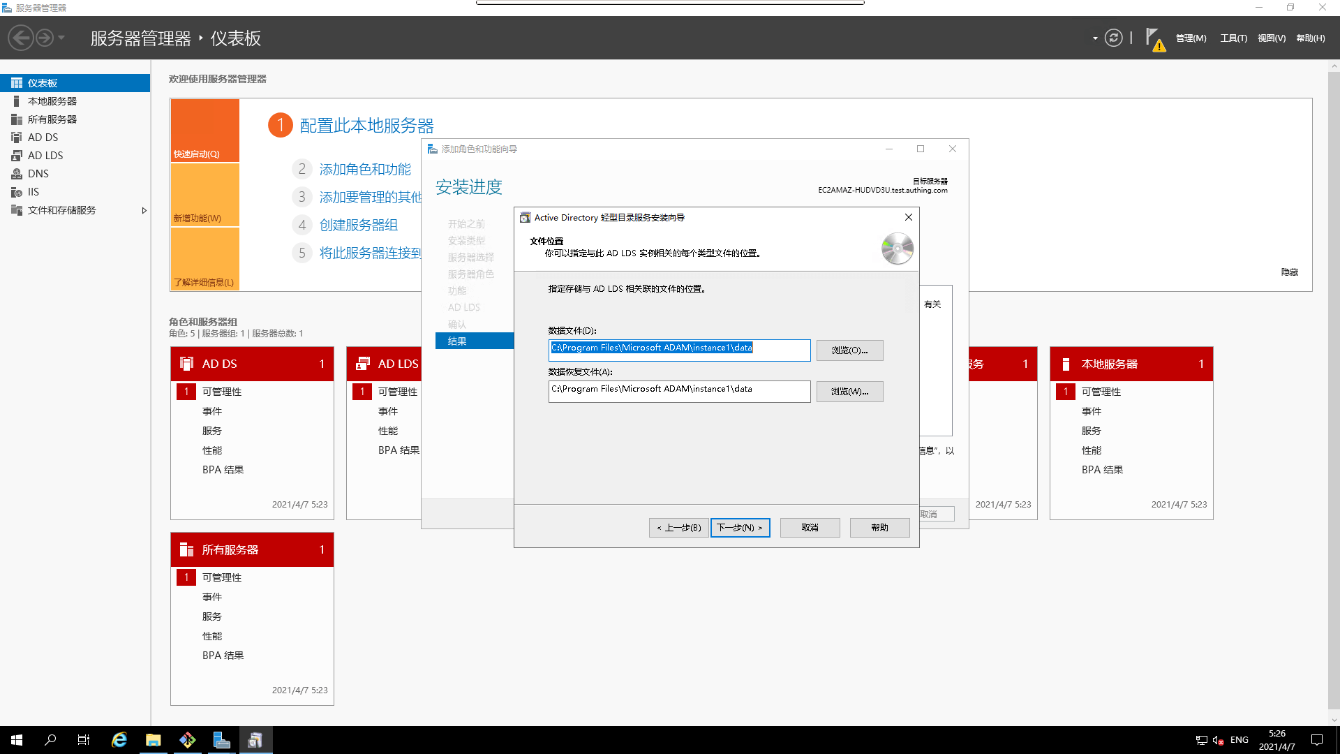Click the data recovery files path field
1340x754 pixels.
click(678, 391)
